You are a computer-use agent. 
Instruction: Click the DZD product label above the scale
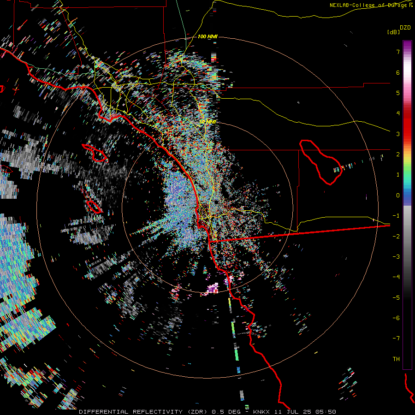pos(405,28)
